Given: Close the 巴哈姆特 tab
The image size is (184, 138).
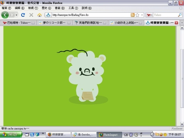Looking at the screenshot, I should pos(33,23).
